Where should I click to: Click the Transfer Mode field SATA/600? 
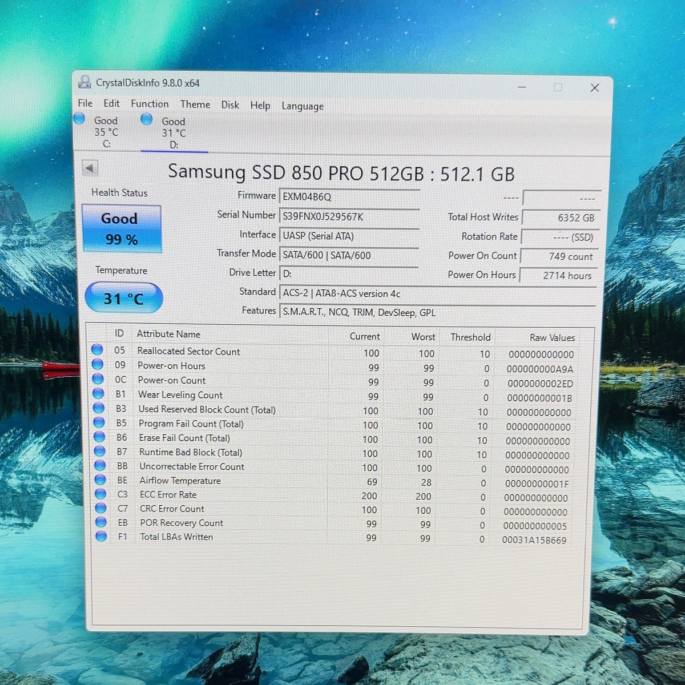tap(349, 255)
